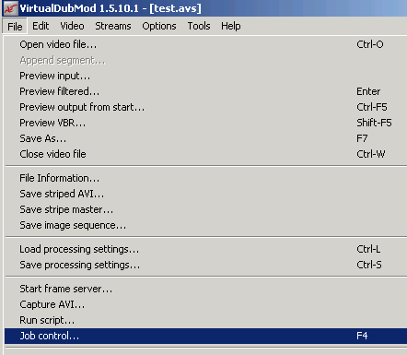Open the Streams menu

[x=113, y=26]
